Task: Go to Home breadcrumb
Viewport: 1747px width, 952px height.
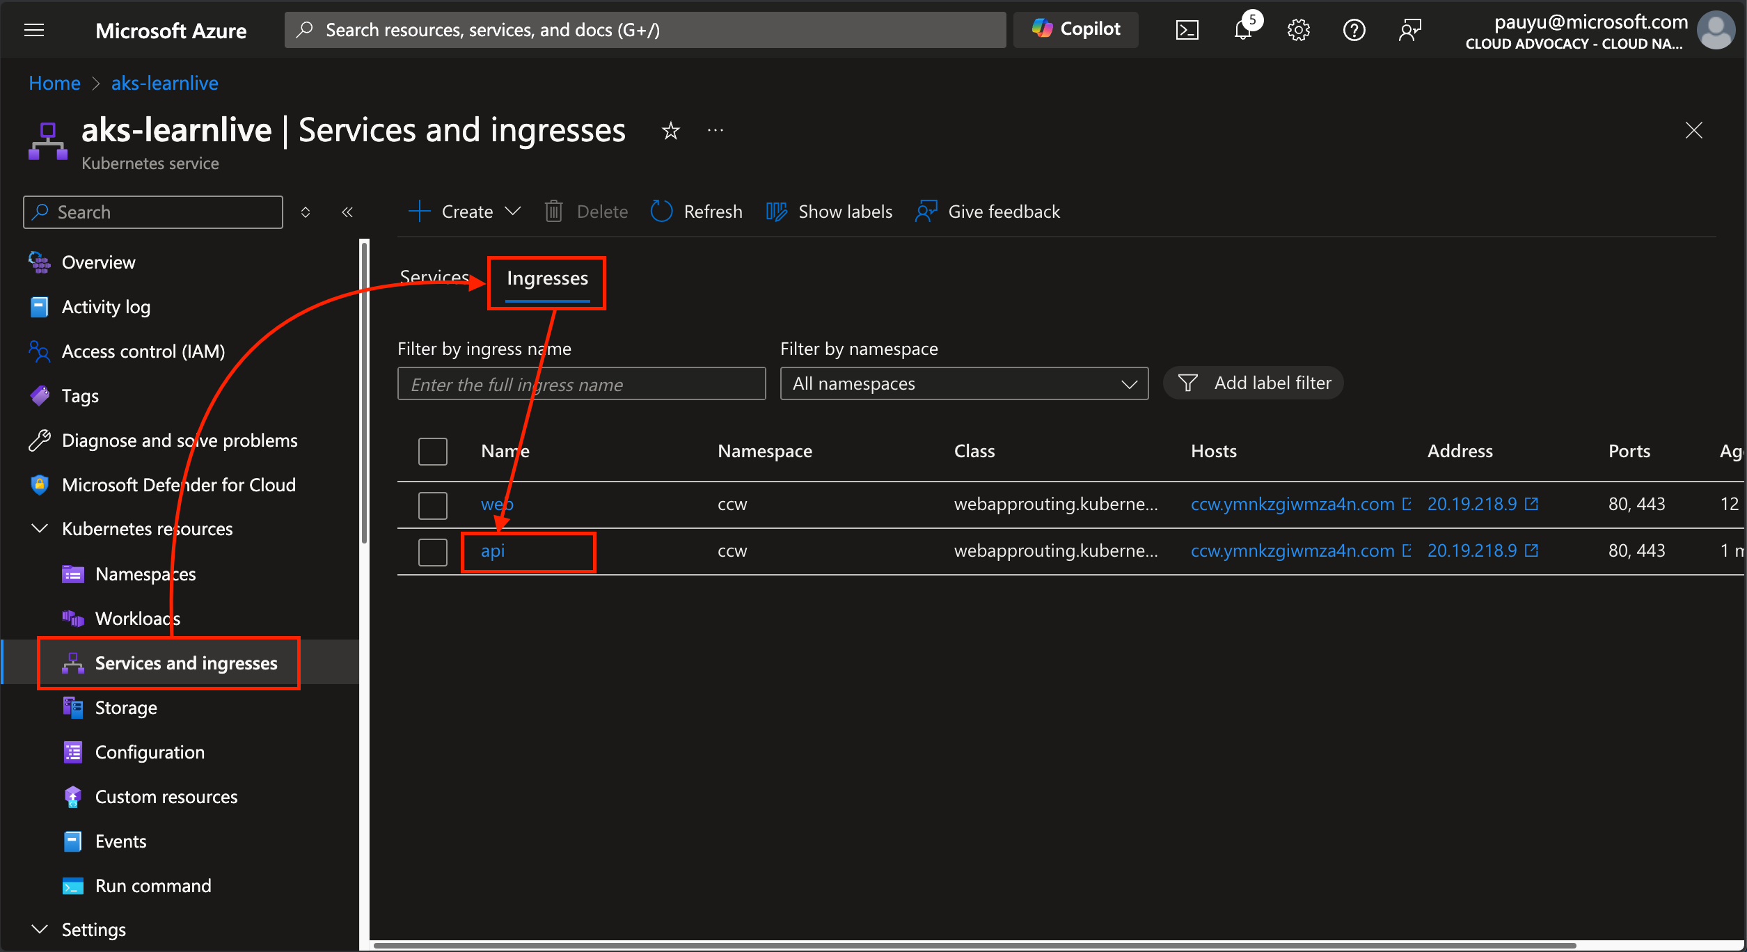Action: tap(54, 84)
